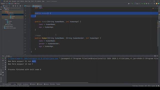Expand the .idea folder node
This screenshot has width=160, height=90.
pos(4,9)
